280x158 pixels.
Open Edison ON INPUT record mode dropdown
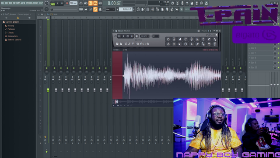pyautogui.click(x=145, y=36)
